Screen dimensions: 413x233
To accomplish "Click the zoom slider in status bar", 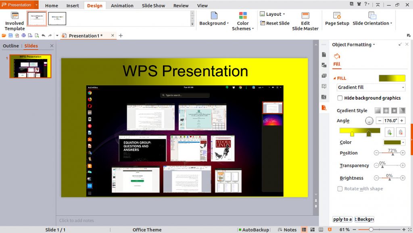I will click(x=379, y=230).
